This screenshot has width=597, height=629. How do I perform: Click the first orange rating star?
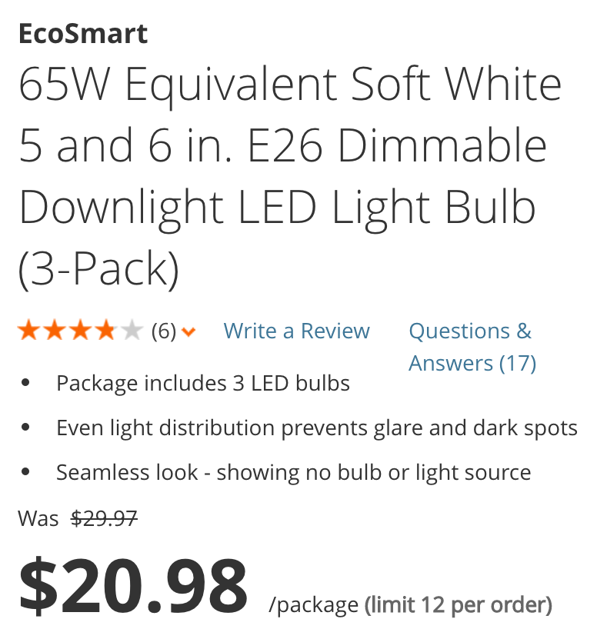[x=29, y=331]
